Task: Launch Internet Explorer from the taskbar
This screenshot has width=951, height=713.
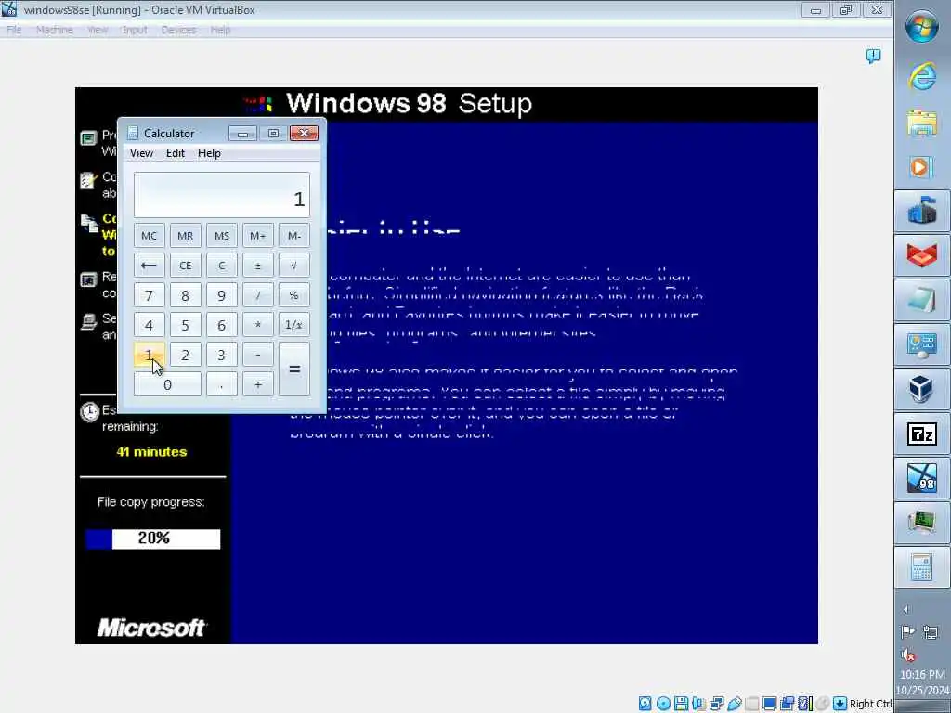Action: tap(922, 77)
